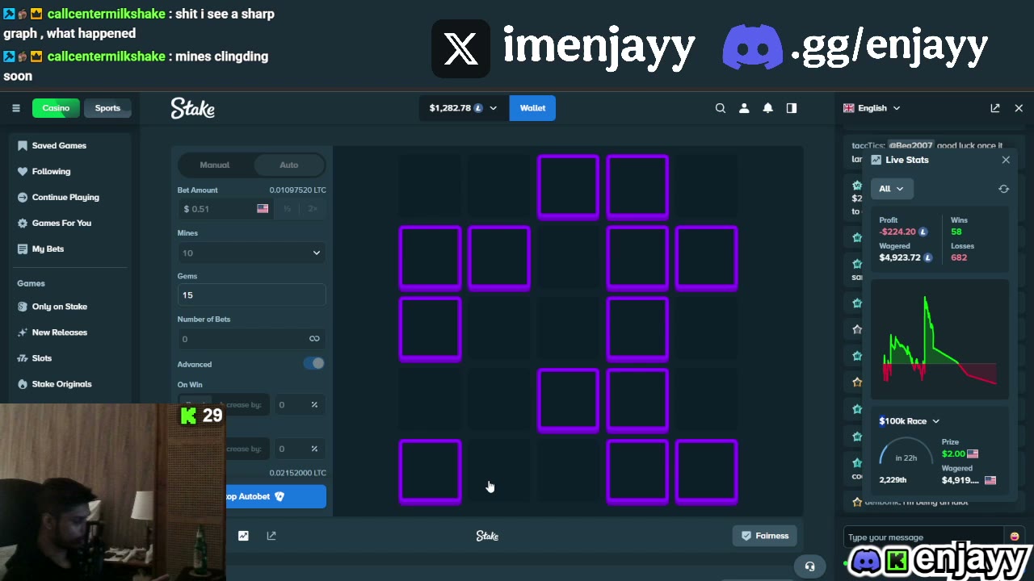Click the Stake logo below the game
This screenshot has width=1034, height=581.
tap(487, 536)
